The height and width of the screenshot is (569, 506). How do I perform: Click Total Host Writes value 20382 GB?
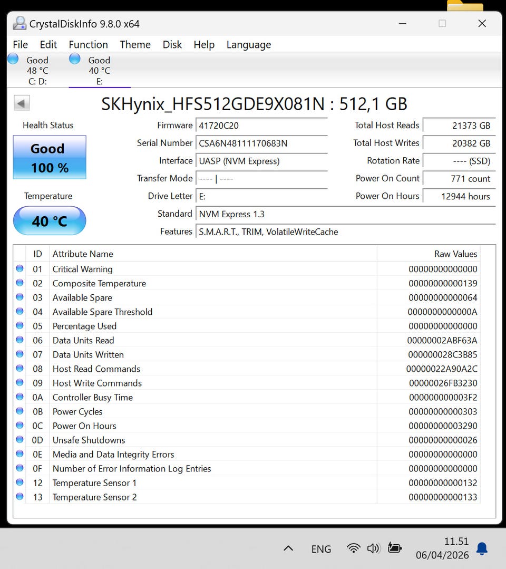[x=459, y=143]
